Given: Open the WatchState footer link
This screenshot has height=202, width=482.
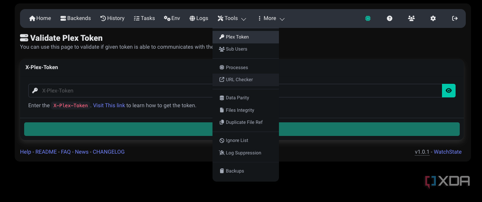Looking at the screenshot, I should tap(448, 152).
